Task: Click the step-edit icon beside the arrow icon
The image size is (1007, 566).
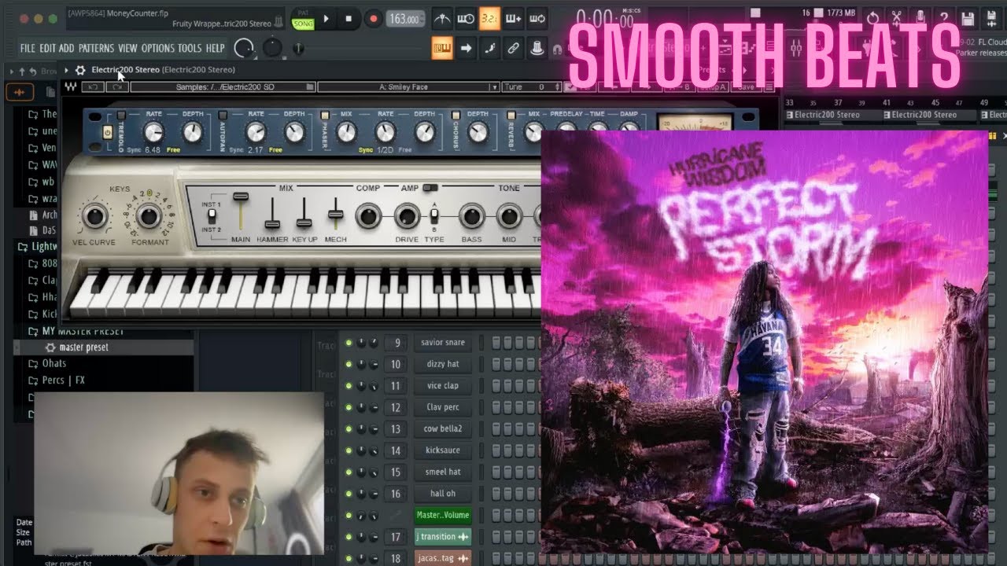Action: [x=489, y=48]
